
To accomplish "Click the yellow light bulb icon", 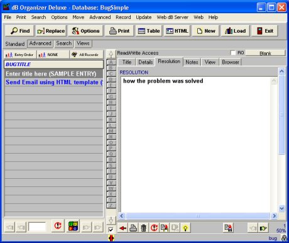I will tap(185, 228).
